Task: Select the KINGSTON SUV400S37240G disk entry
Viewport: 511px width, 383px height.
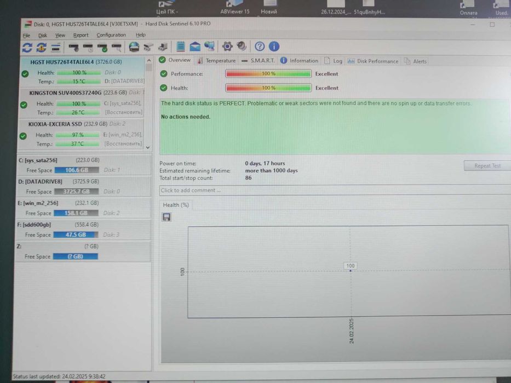Action: click(82, 103)
